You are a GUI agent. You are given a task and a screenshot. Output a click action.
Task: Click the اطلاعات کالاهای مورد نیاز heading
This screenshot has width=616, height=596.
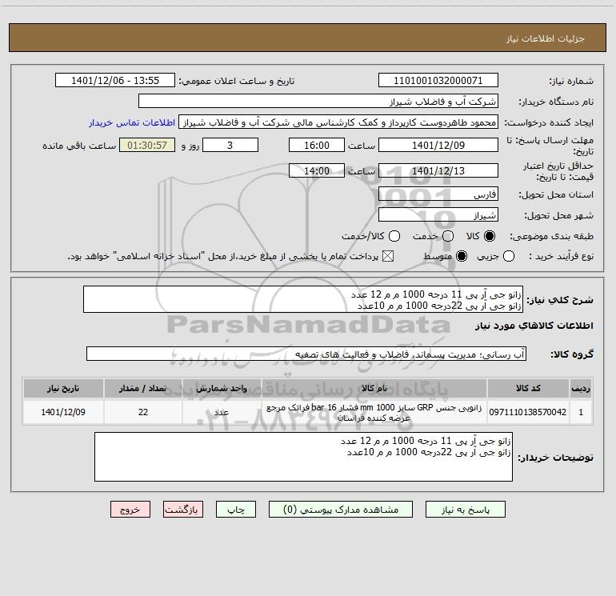pos(534,326)
